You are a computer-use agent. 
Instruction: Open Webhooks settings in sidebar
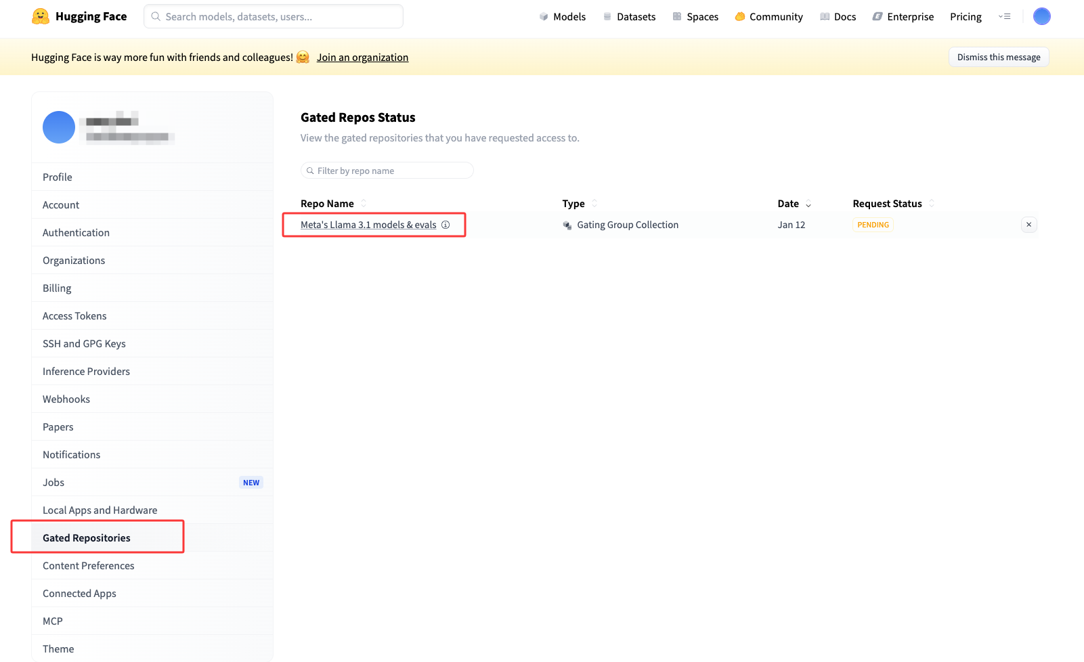[152, 399]
